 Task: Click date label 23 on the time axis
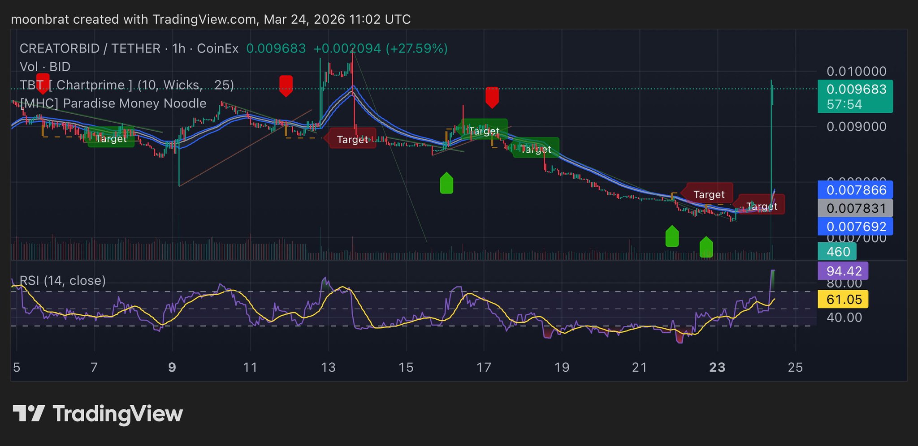point(717,368)
